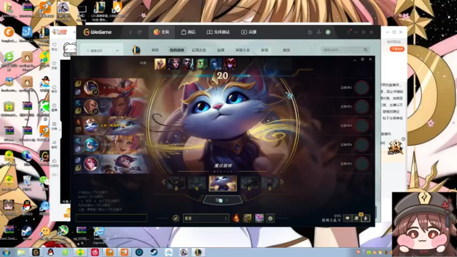The width and height of the screenshot is (457, 257).
Task: Click enemy summoner 5 slot
Action: point(362,164)
